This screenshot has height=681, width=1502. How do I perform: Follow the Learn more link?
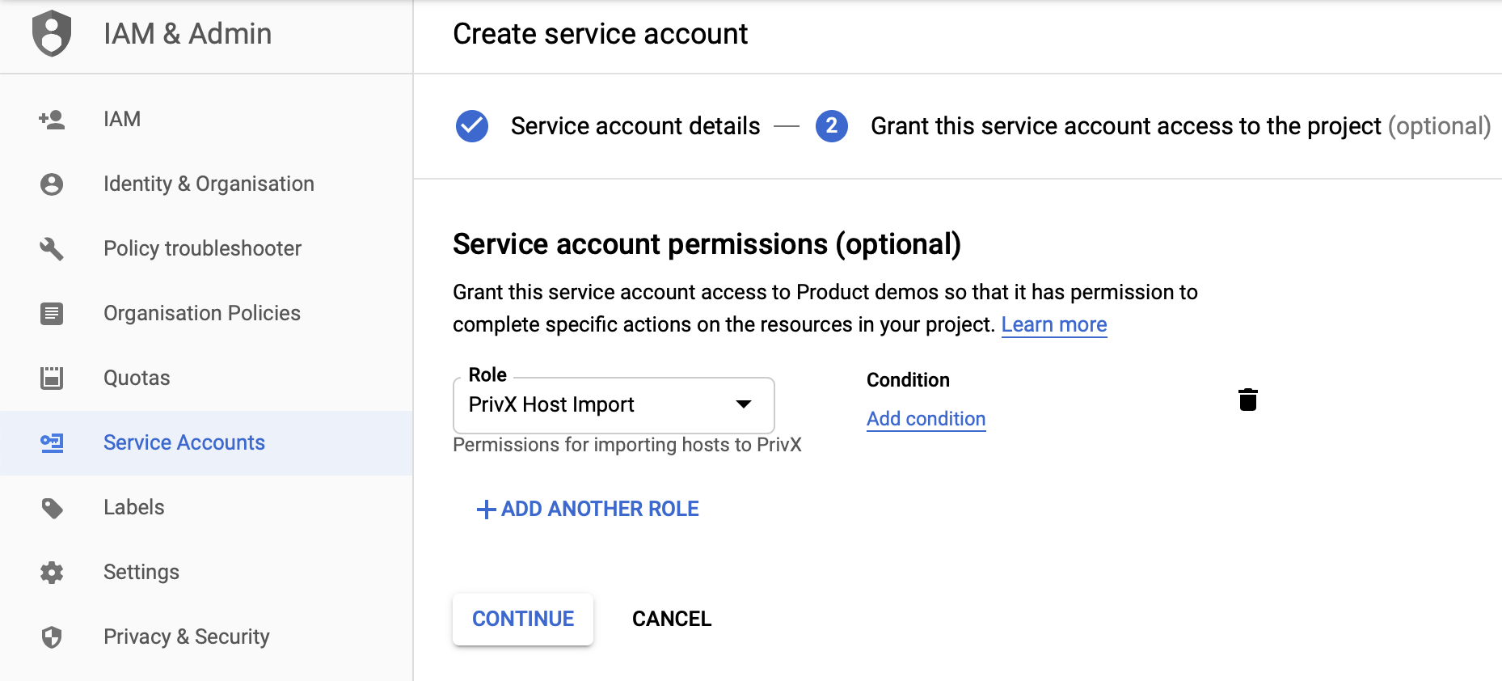click(x=1053, y=324)
